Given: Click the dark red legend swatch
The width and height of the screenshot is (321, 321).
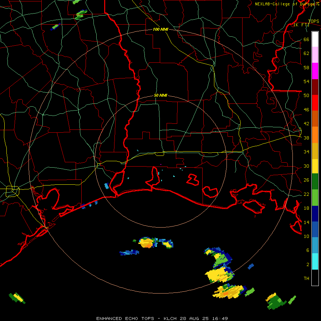Looking at the screenshot, I should pyautogui.click(x=315, y=87).
